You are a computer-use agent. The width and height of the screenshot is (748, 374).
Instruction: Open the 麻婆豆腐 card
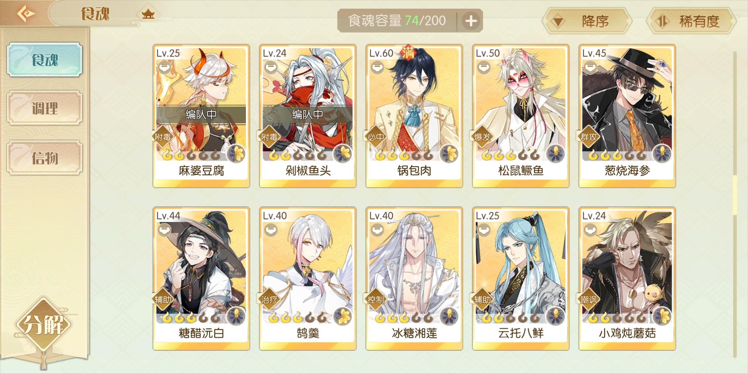201,116
